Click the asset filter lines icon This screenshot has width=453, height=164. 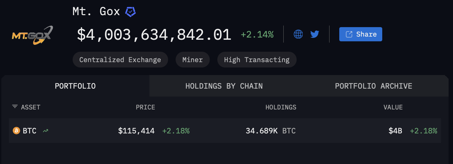click(15, 107)
